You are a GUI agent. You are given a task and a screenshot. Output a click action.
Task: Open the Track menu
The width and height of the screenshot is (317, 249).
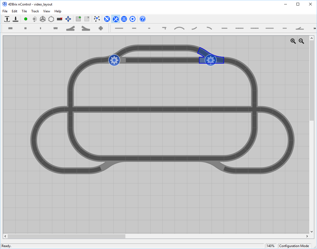[x=35, y=11]
